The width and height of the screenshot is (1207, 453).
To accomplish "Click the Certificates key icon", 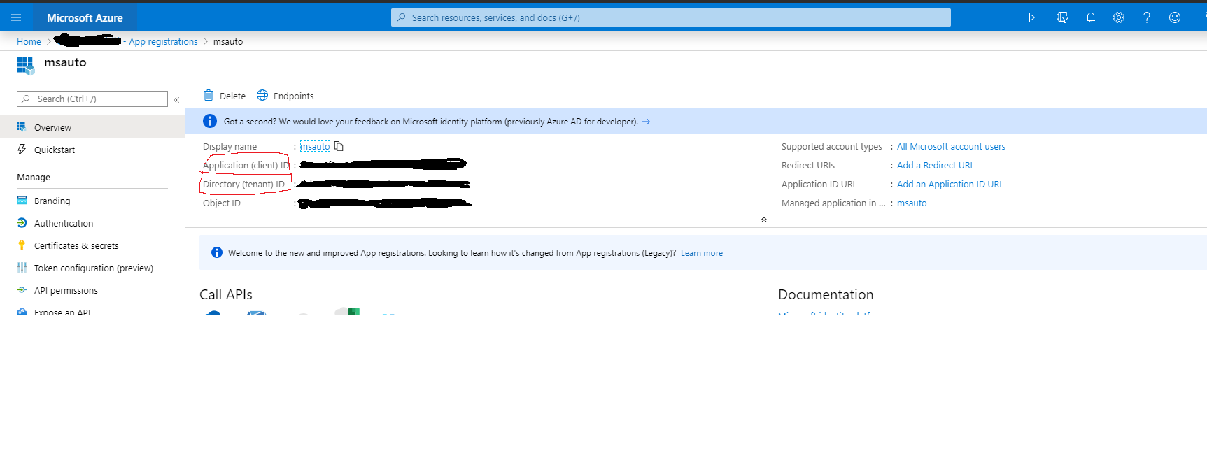I will (x=22, y=245).
